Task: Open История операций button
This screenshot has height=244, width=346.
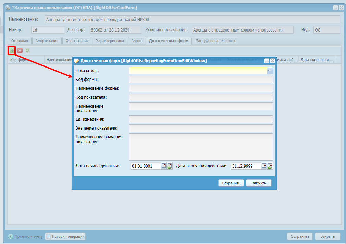Action: [65, 236]
